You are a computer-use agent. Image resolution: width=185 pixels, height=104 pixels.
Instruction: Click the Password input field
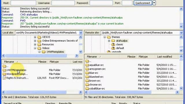(x=101, y=3)
